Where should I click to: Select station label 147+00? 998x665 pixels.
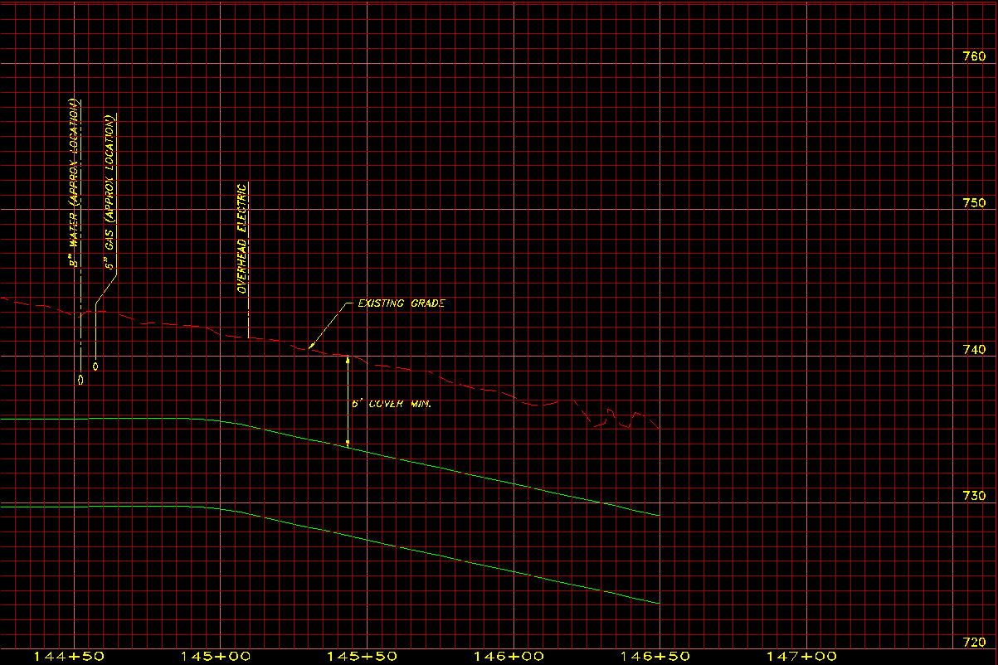(801, 657)
